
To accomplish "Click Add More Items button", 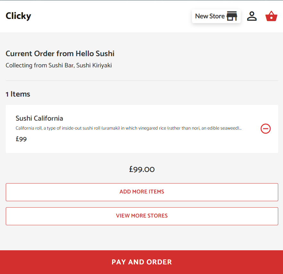I will pos(142,192).
